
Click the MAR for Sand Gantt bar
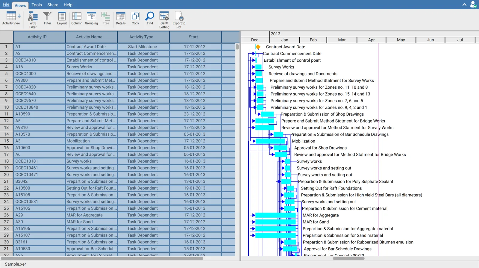(x=275, y=222)
